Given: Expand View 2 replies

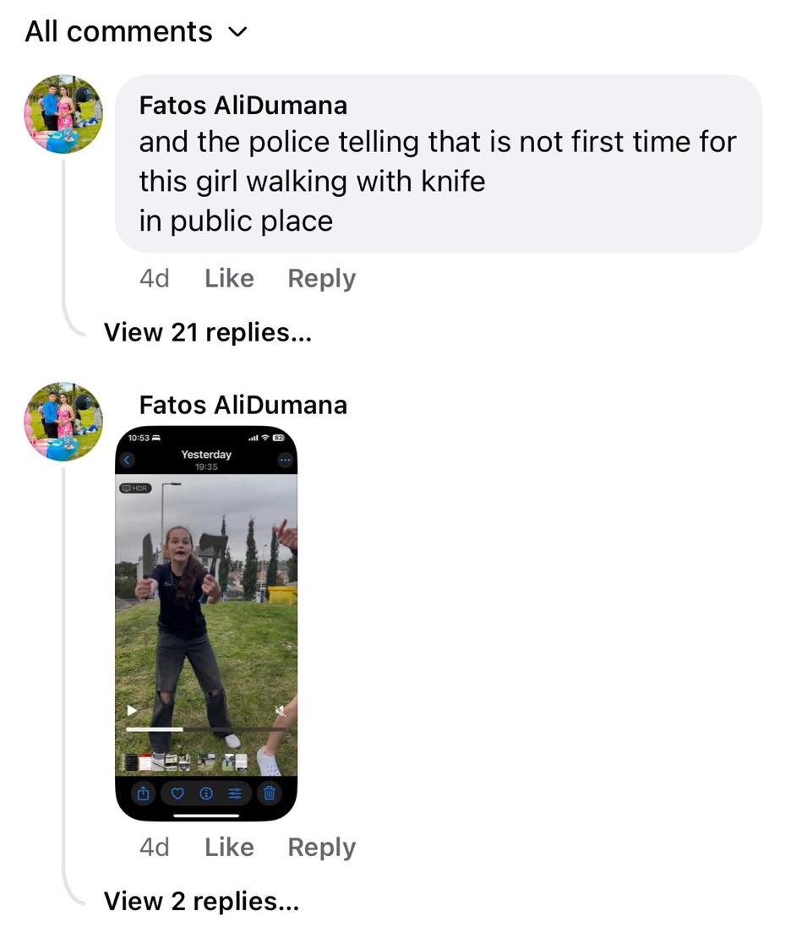Looking at the screenshot, I should [201, 902].
